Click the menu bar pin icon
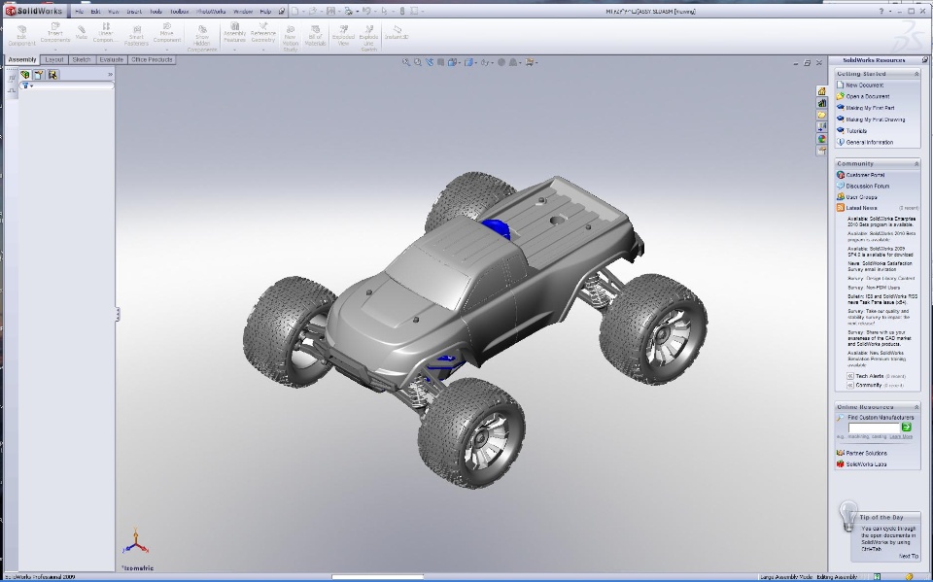The image size is (933, 582). pos(282,12)
